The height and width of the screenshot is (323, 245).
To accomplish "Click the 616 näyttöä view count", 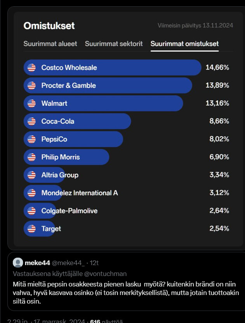I will (106, 321).
